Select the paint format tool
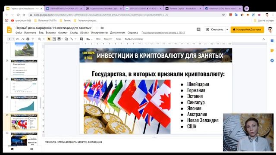276x155 pixels. [x=33, y=39]
